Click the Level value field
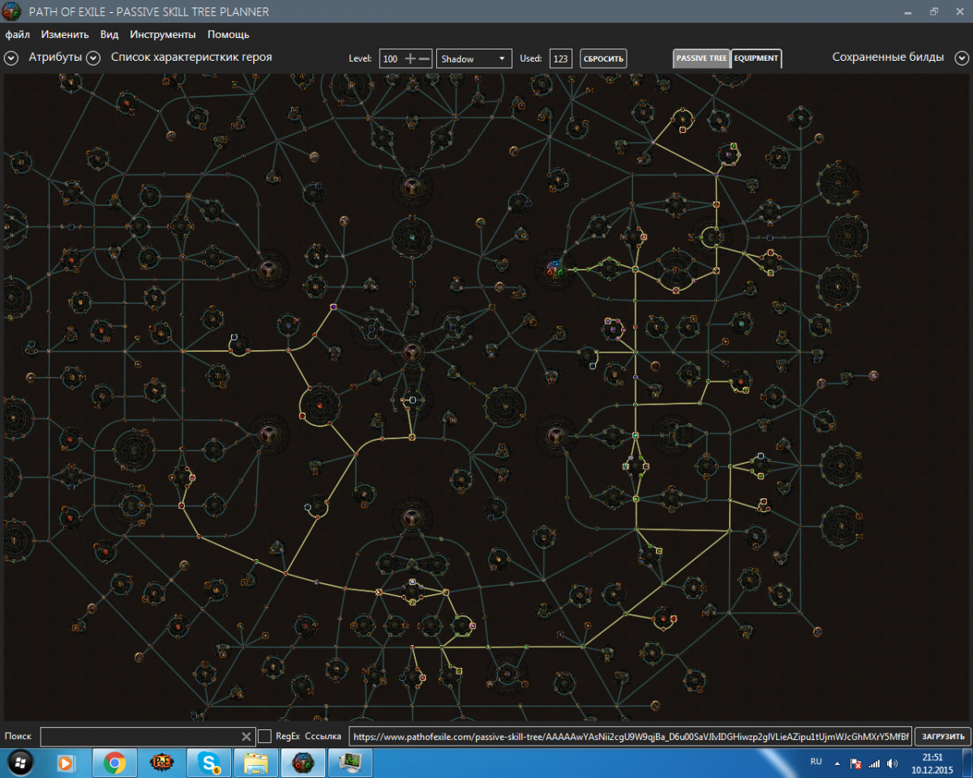 392,59
